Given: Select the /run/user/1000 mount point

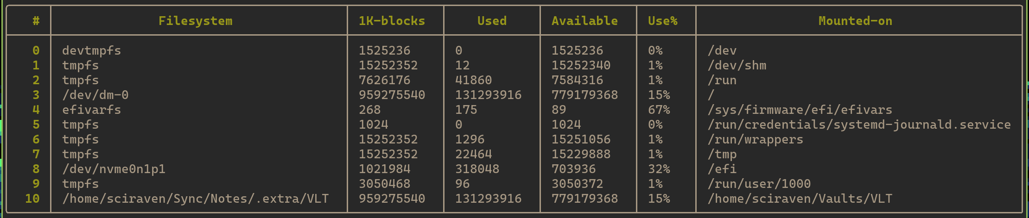Looking at the screenshot, I should click(759, 184).
